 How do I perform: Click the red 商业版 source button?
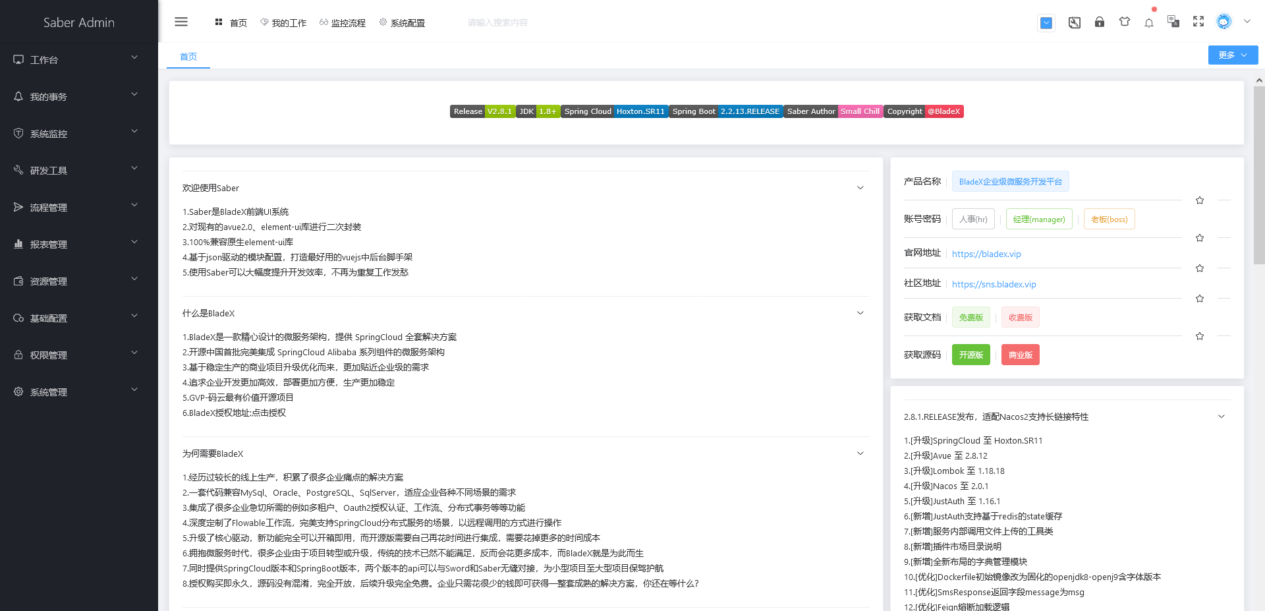1021,355
